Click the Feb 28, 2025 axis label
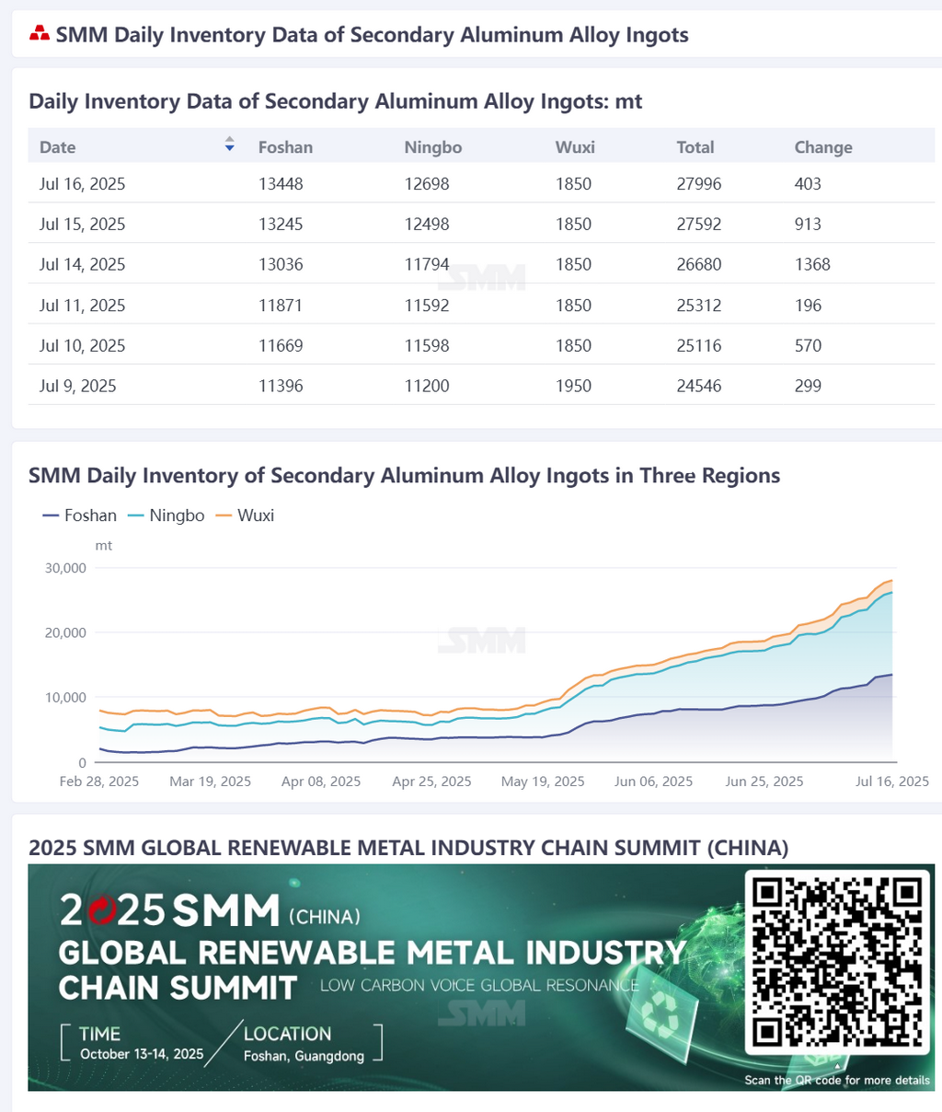The height and width of the screenshot is (1112, 942). click(99, 782)
